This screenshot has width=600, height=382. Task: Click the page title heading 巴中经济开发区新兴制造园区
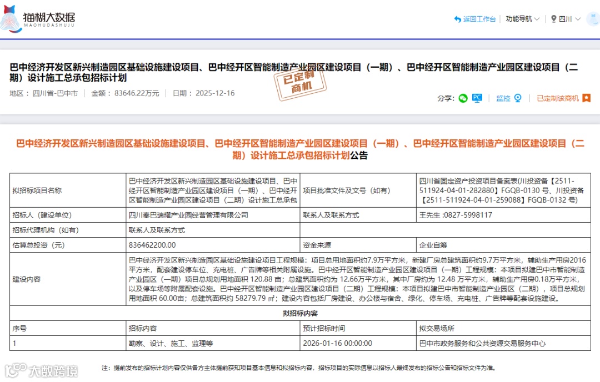[294, 72]
